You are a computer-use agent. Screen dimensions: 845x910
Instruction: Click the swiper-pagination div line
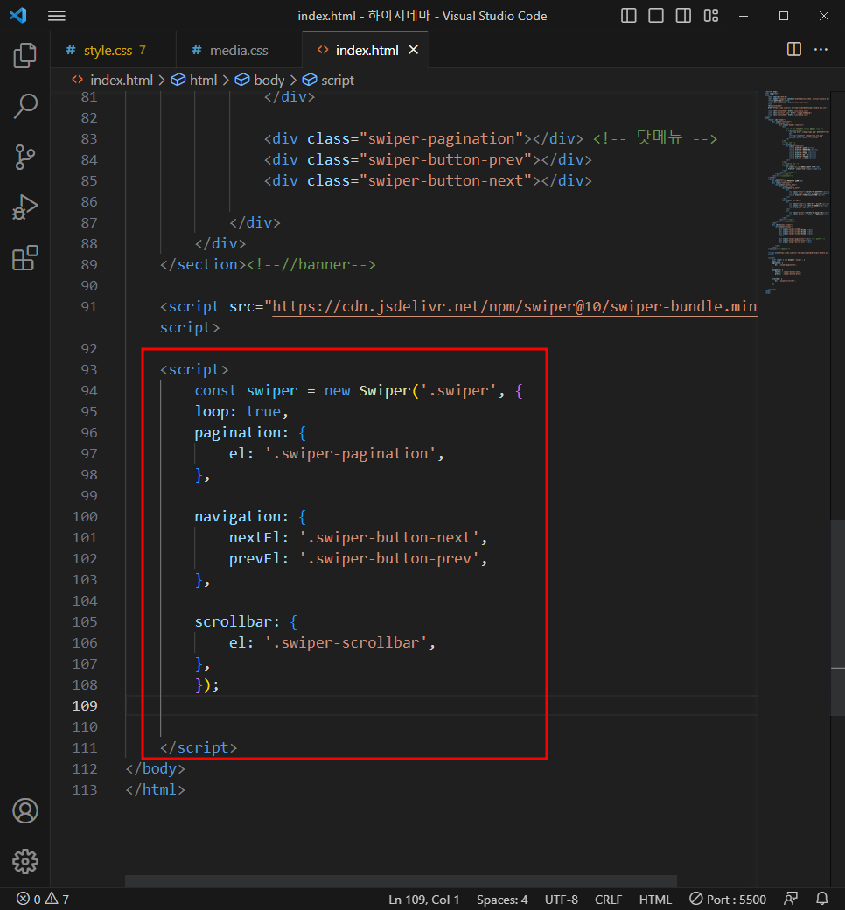coord(491,138)
